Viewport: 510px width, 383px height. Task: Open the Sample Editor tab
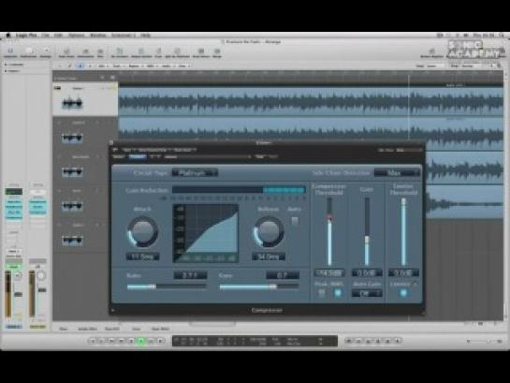(x=87, y=329)
